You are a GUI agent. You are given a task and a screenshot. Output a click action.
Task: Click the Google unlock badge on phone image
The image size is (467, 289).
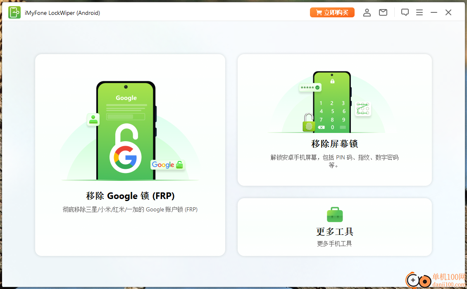[167, 165]
